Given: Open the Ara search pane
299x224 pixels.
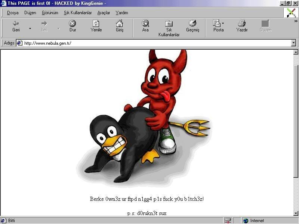Looking at the screenshot, I should (145, 27).
